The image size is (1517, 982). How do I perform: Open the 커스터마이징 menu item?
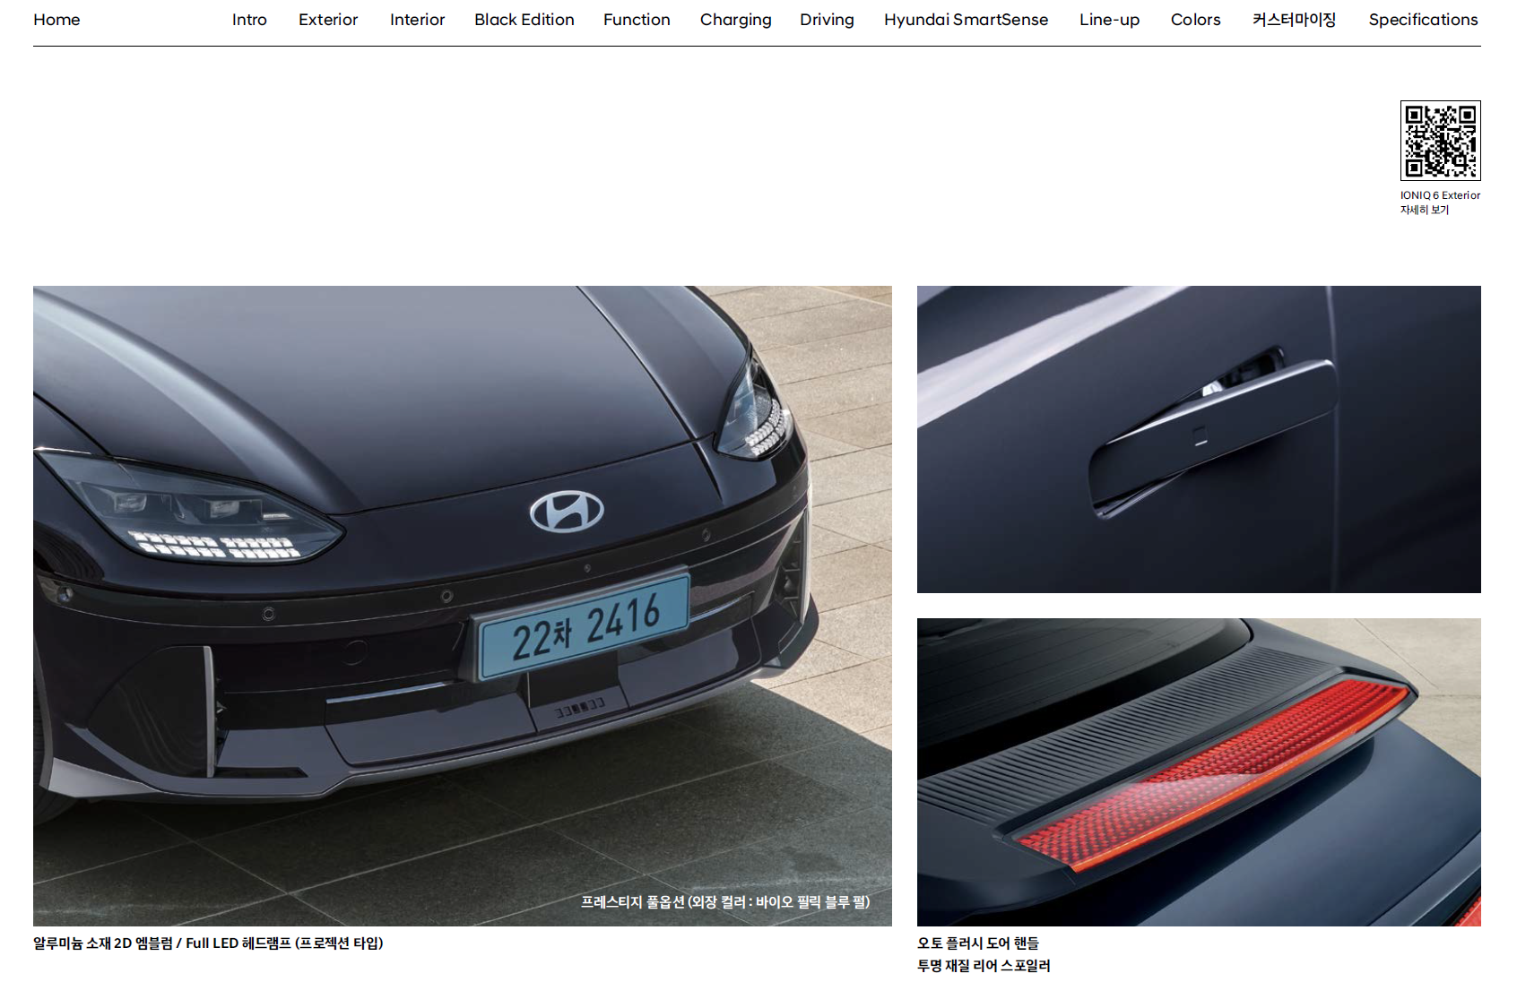coord(1294,20)
